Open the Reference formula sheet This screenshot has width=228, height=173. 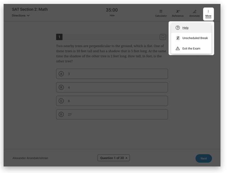click(x=178, y=13)
